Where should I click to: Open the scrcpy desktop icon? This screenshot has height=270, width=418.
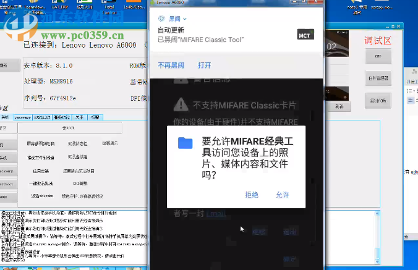click(382, 6)
